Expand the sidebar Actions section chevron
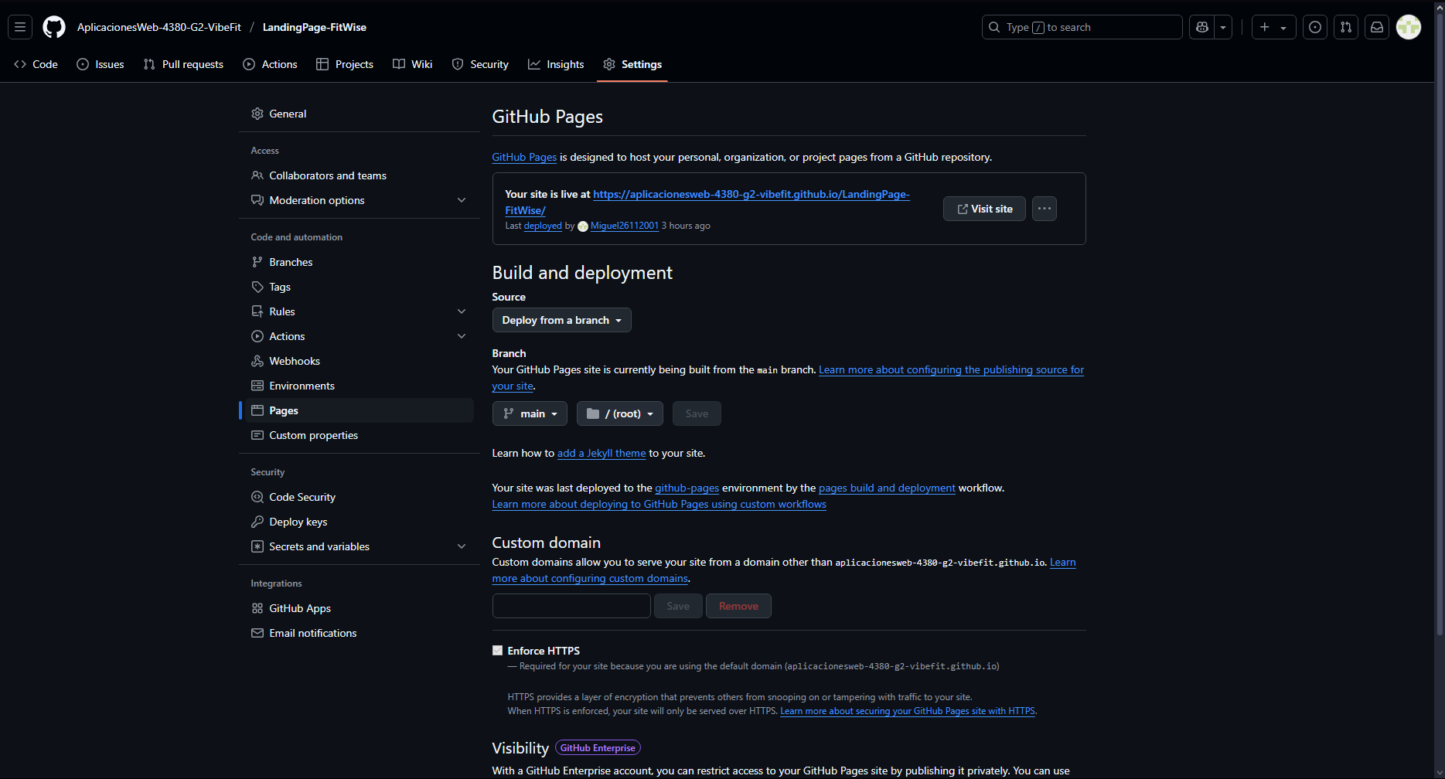 (462, 336)
